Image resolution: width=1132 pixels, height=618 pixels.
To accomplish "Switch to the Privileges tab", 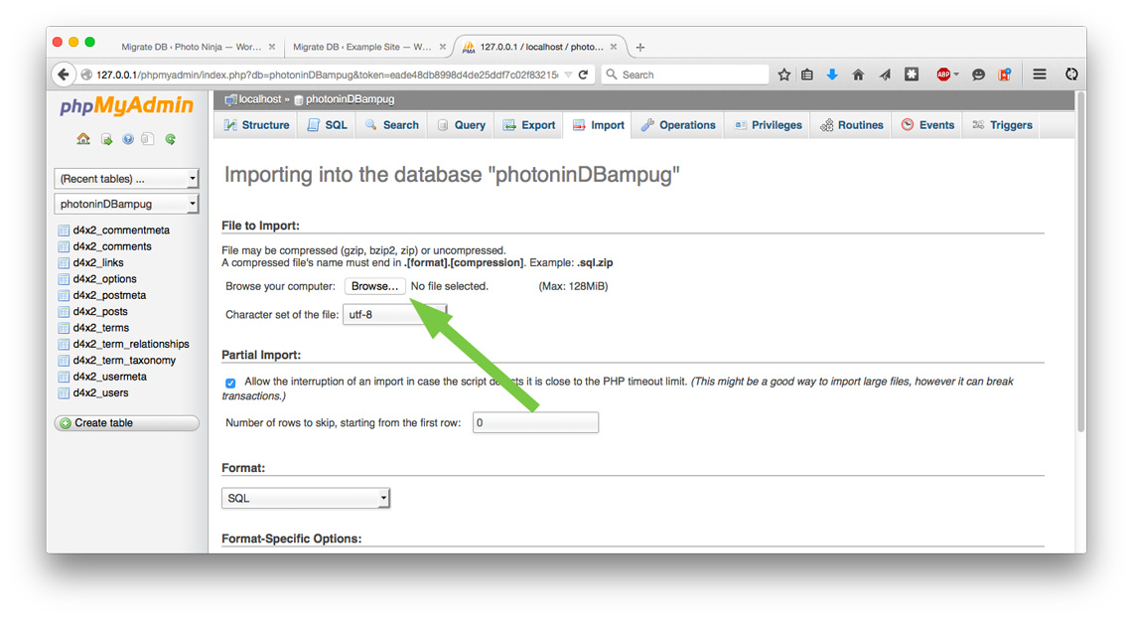I will coord(769,125).
